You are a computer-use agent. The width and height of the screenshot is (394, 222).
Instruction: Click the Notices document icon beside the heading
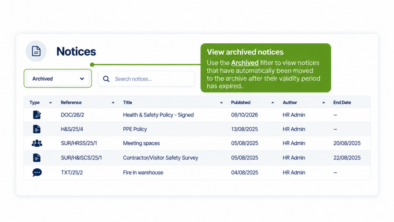coord(36,51)
